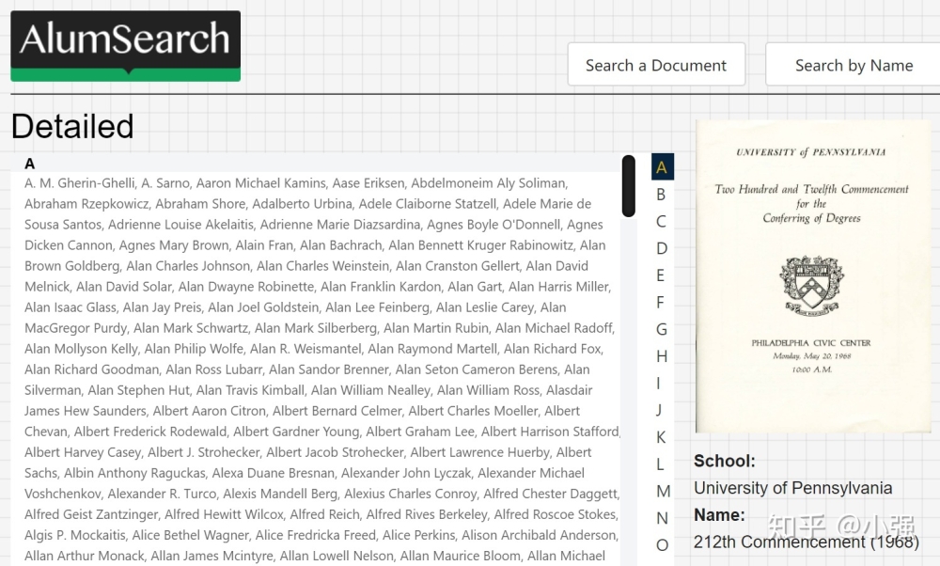Click the name Agnes Mary Brown
This screenshot has height=566, width=940.
point(174,245)
